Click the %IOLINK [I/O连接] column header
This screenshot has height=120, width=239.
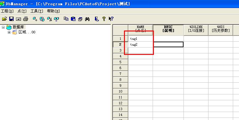[x=196, y=30]
